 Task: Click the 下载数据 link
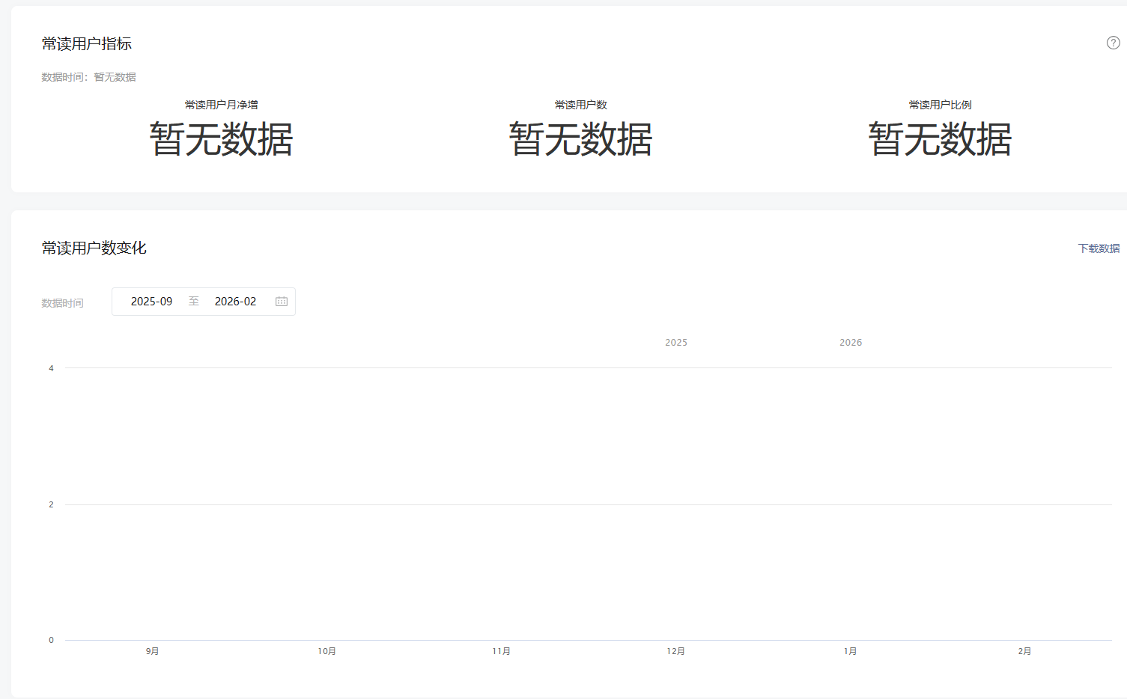click(x=1099, y=248)
